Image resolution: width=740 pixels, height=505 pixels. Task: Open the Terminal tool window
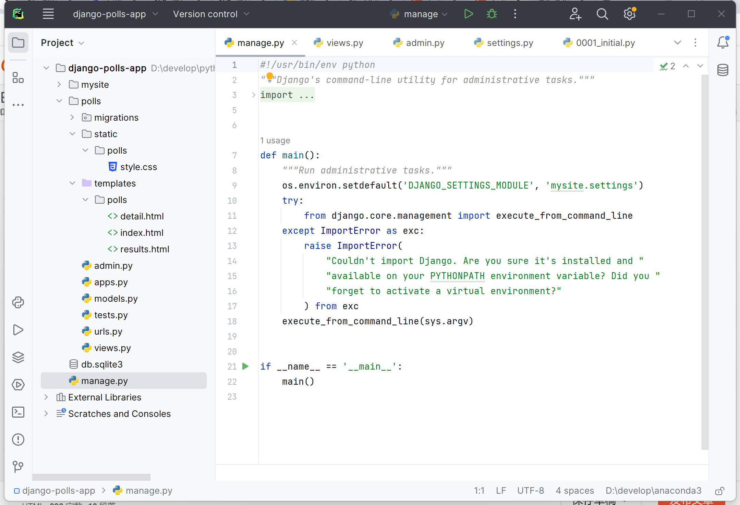(18, 412)
